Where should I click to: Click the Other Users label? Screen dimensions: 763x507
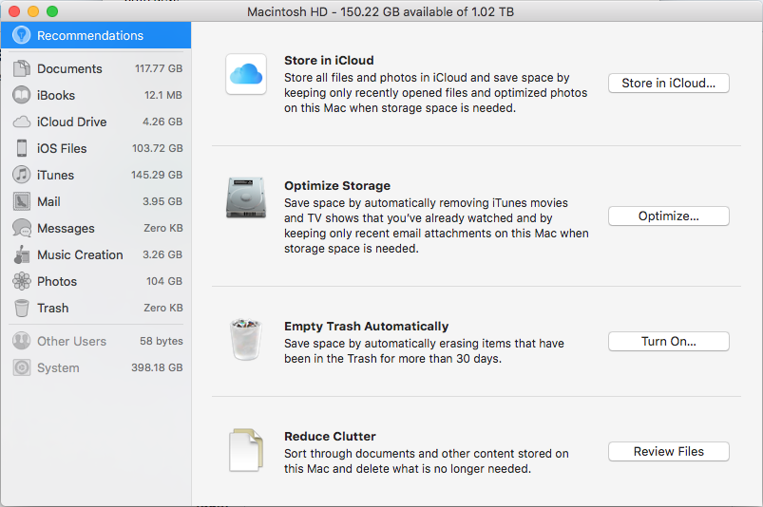tap(71, 341)
